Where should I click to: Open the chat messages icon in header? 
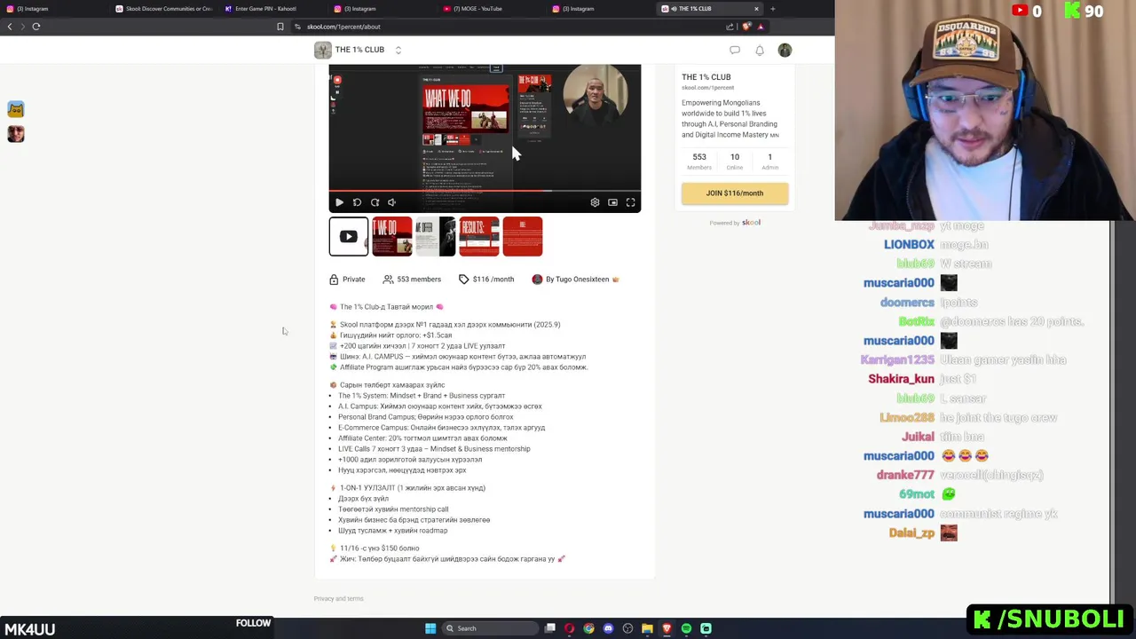pyautogui.click(x=735, y=51)
